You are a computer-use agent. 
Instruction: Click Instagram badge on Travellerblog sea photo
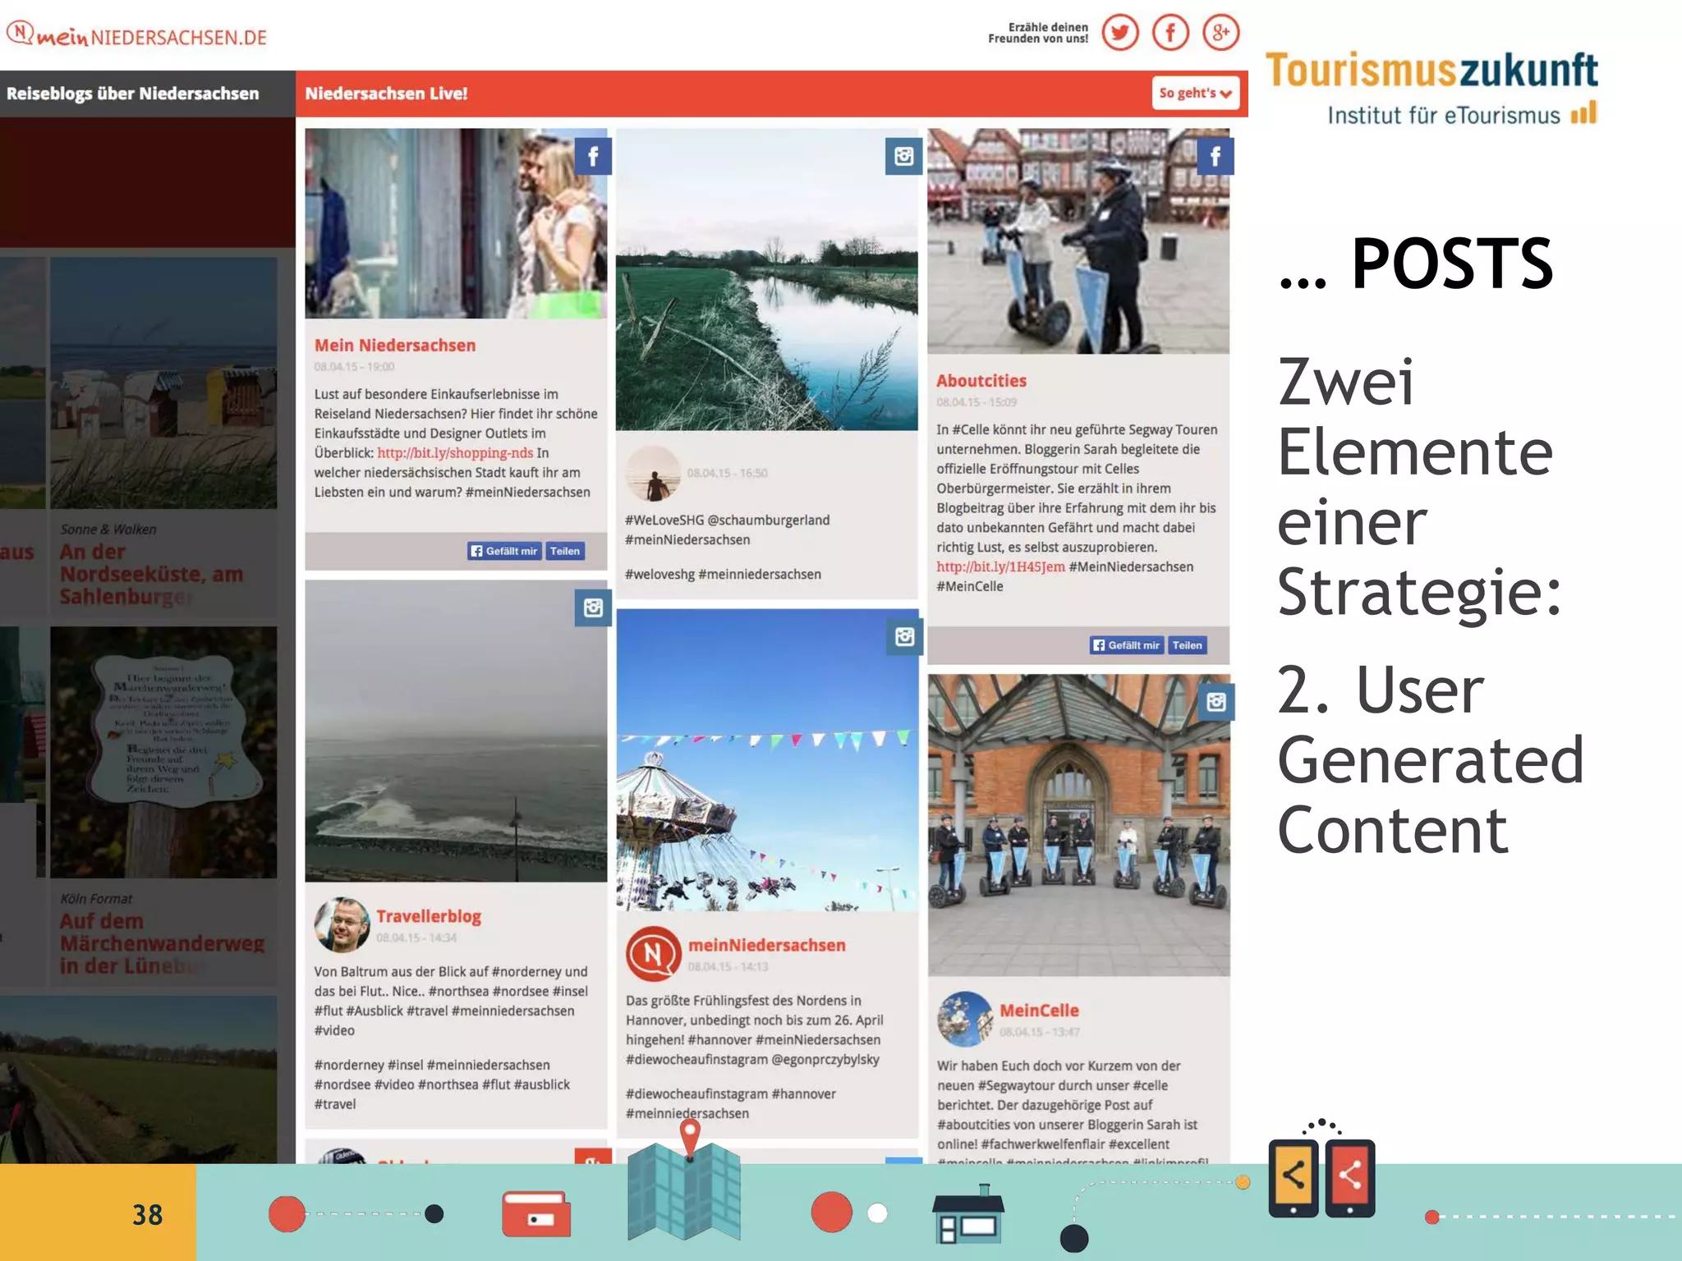coord(592,608)
